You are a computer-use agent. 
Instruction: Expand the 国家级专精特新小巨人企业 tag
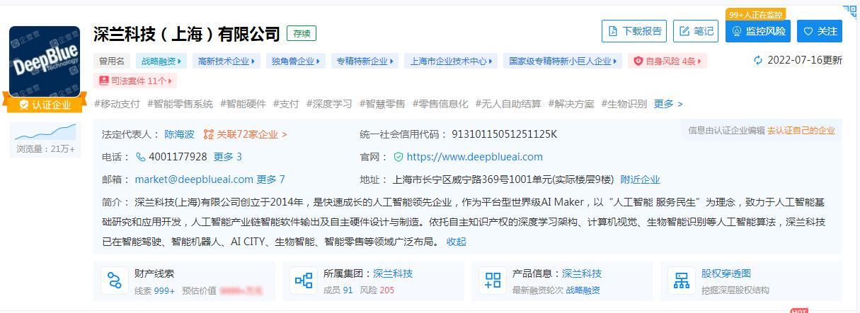pos(563,61)
